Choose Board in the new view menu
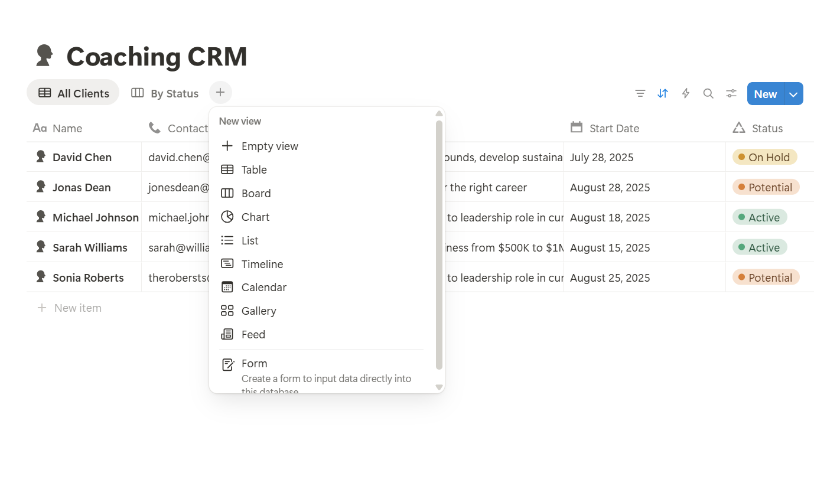Screen dimensions: 814x496 [256, 193]
